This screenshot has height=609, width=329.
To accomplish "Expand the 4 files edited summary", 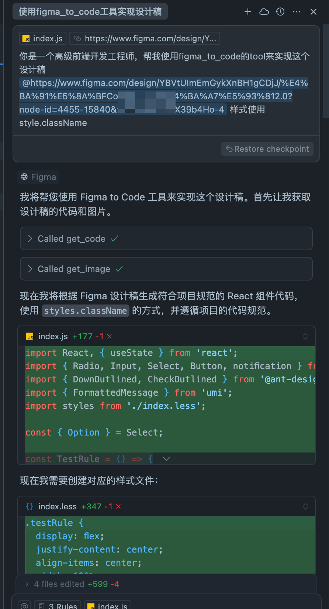I will pyautogui.click(x=166, y=584).
